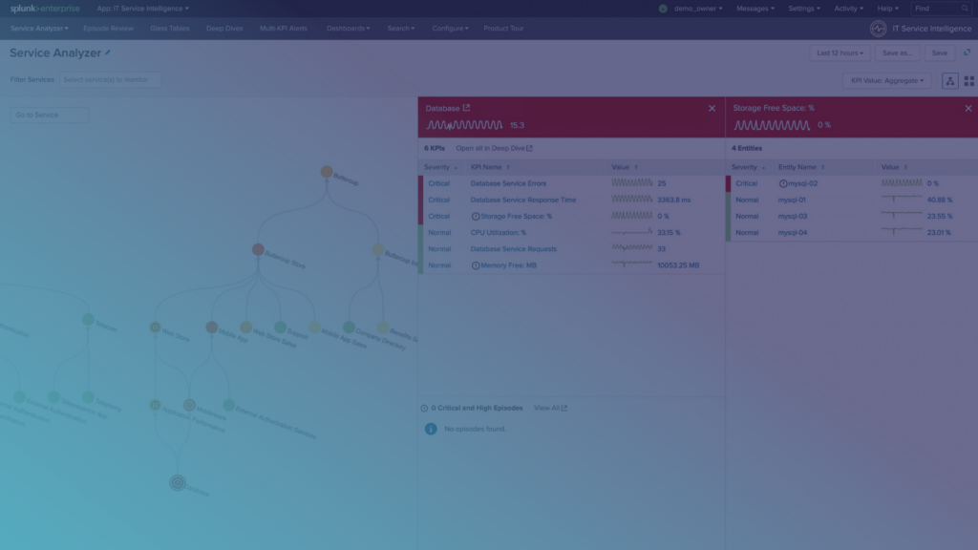Open the Activity dropdown
The width and height of the screenshot is (978, 550).
click(x=848, y=9)
